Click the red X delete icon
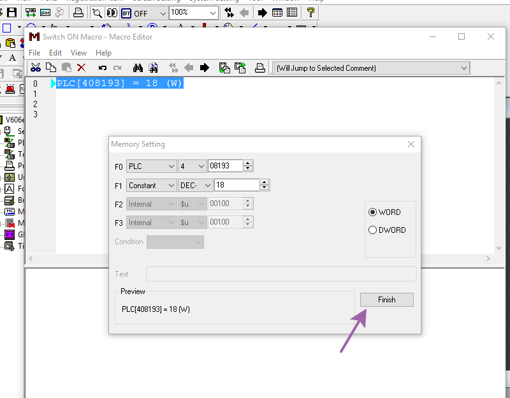The width and height of the screenshot is (510, 398). tap(82, 68)
